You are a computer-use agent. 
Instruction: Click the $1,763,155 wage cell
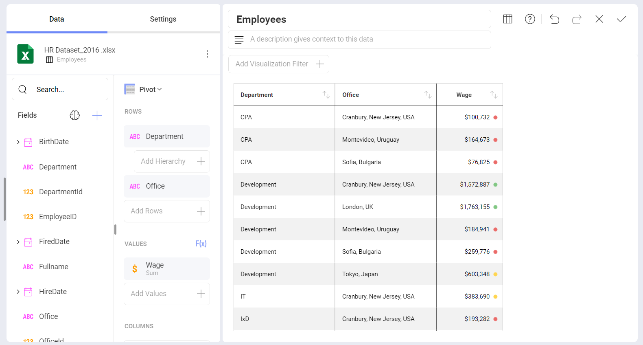pos(470,207)
